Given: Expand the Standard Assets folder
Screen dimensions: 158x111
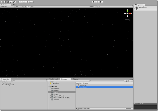Looking at the screenshot, I should (x=51, y=96).
